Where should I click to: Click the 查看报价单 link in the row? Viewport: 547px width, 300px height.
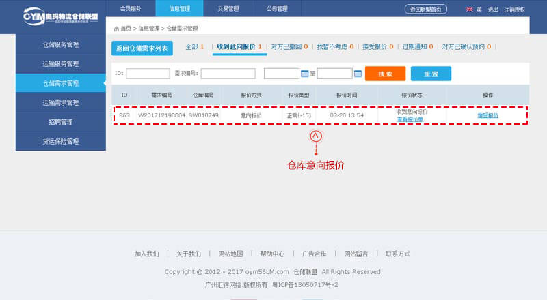click(x=410, y=119)
